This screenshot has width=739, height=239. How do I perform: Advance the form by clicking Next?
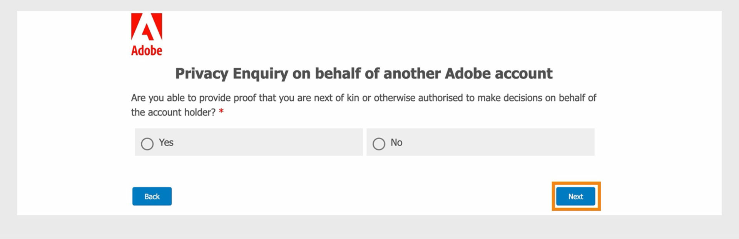[575, 196]
